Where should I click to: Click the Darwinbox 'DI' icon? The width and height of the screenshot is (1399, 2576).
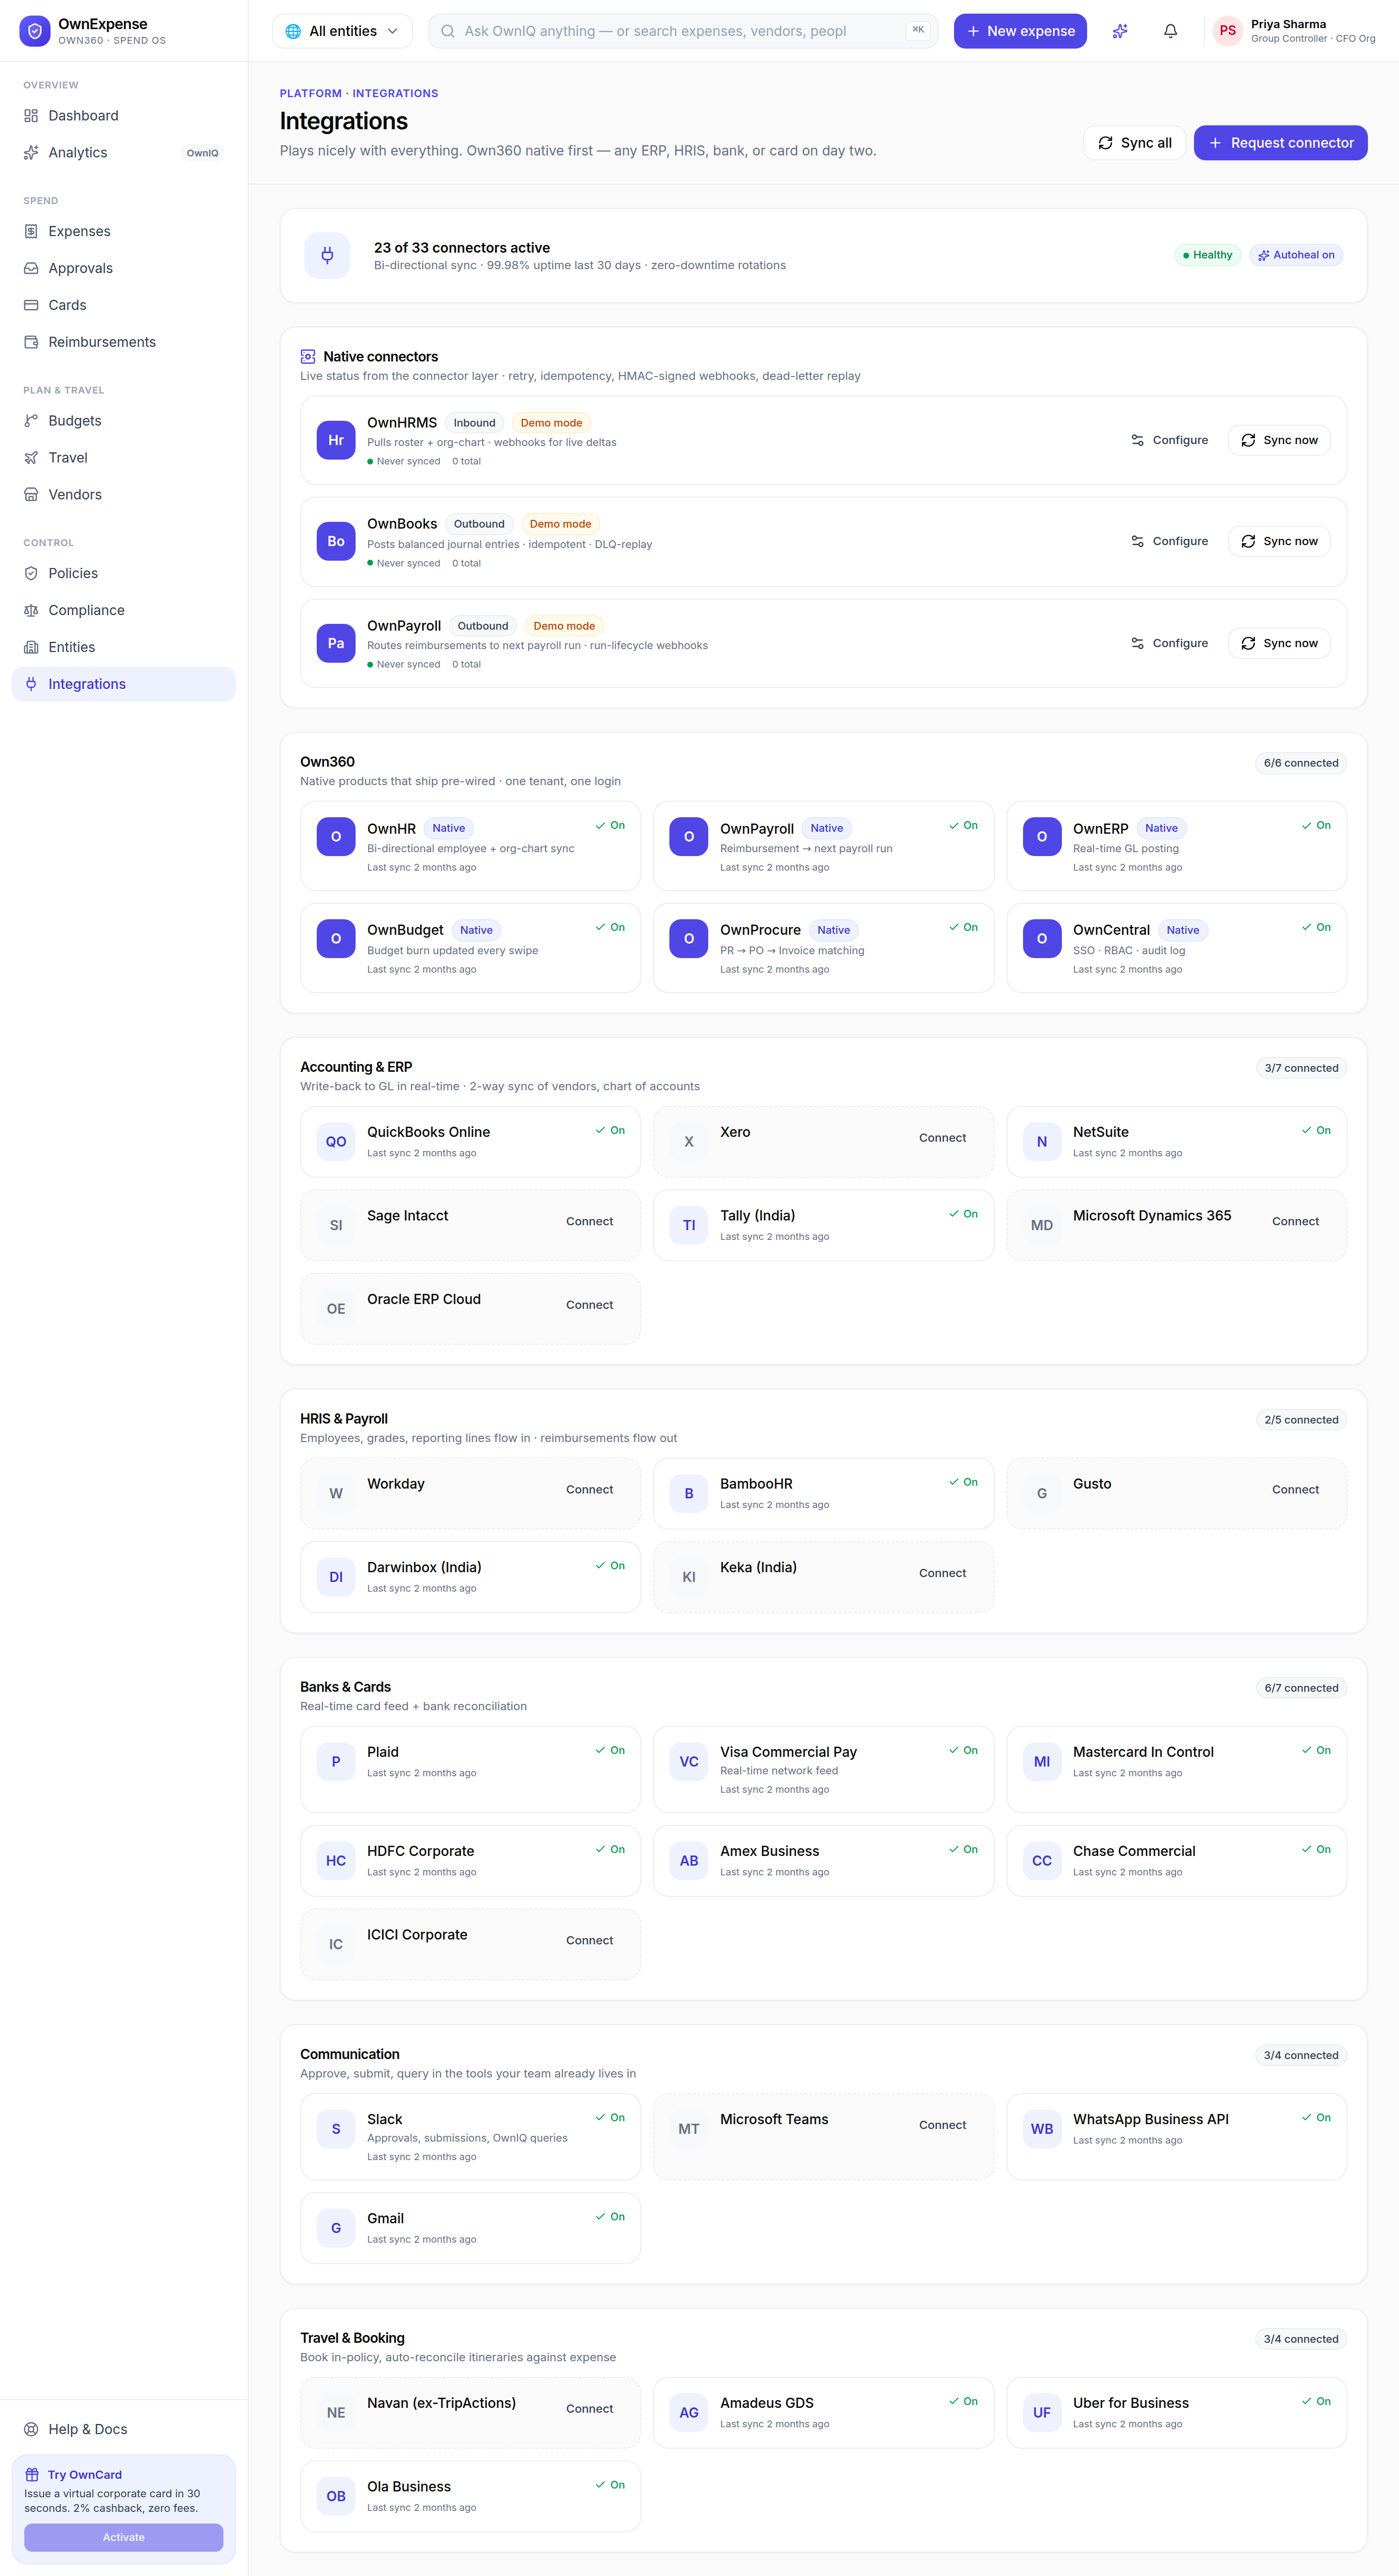pyautogui.click(x=336, y=1577)
